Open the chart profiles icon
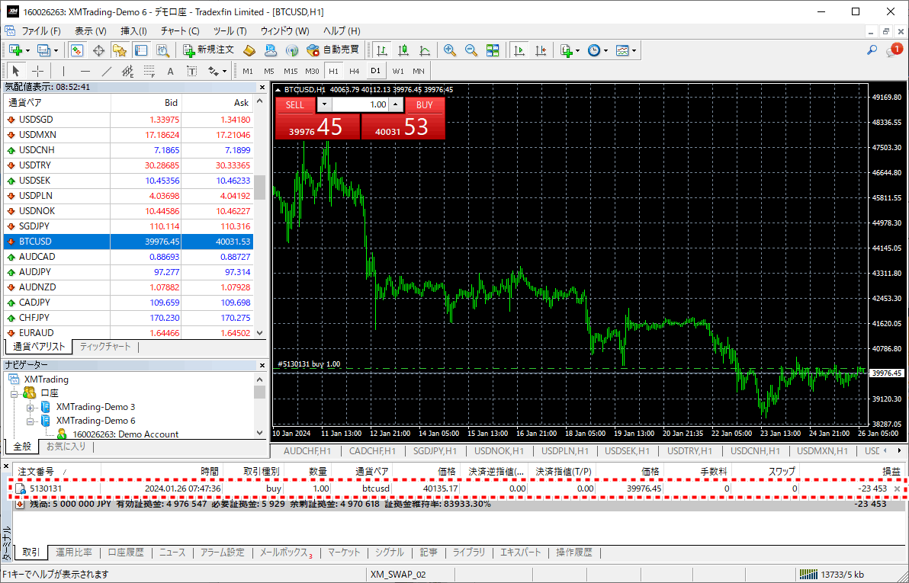The width and height of the screenshot is (909, 583). [43, 50]
